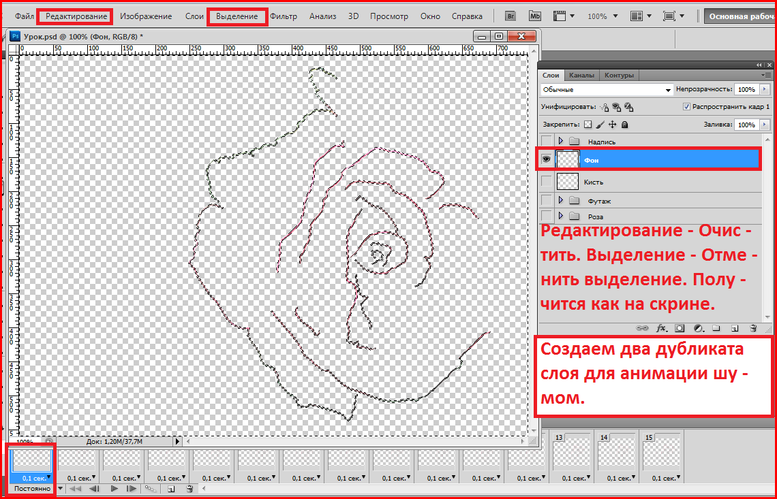
Task: Click the Заливка 100% input field
Action: click(746, 125)
